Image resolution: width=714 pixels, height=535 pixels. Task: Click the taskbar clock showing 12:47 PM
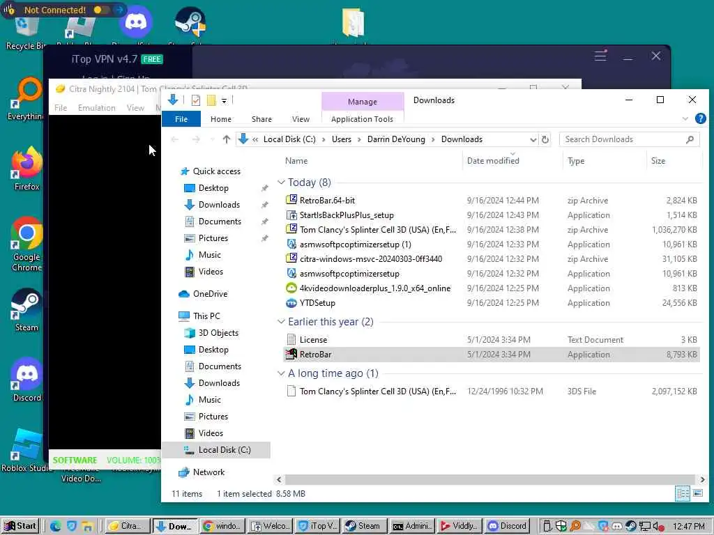[688, 526]
